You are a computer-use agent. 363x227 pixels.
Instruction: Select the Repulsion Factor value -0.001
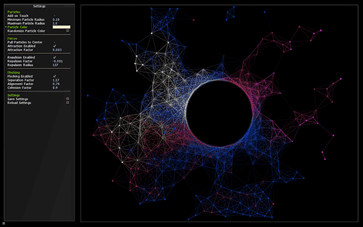pos(57,61)
